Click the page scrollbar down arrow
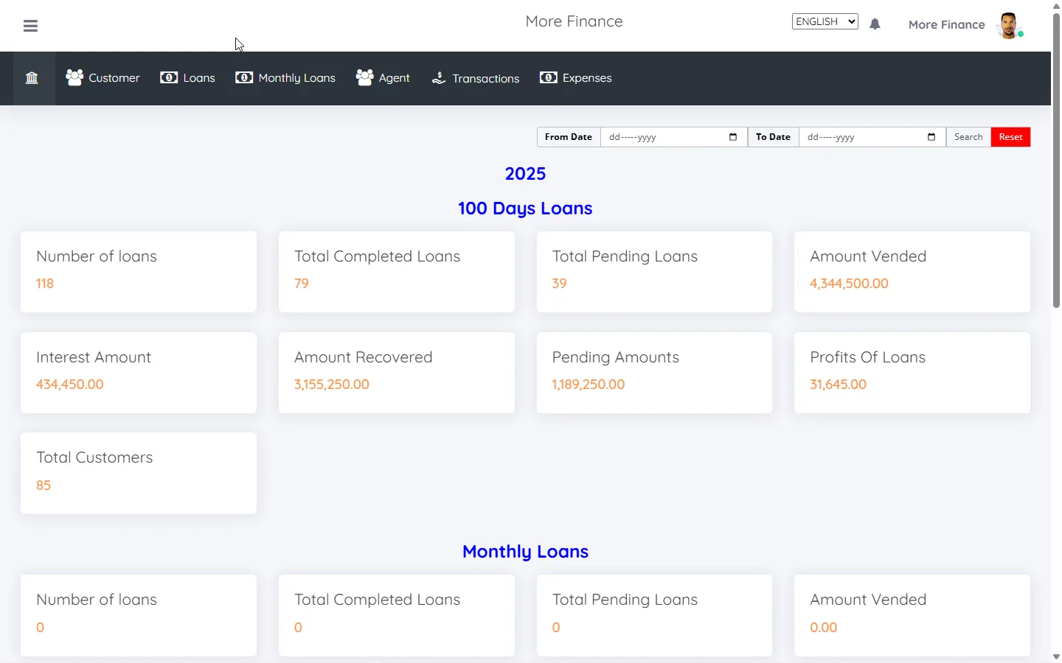The image size is (1062, 663). point(1056,656)
